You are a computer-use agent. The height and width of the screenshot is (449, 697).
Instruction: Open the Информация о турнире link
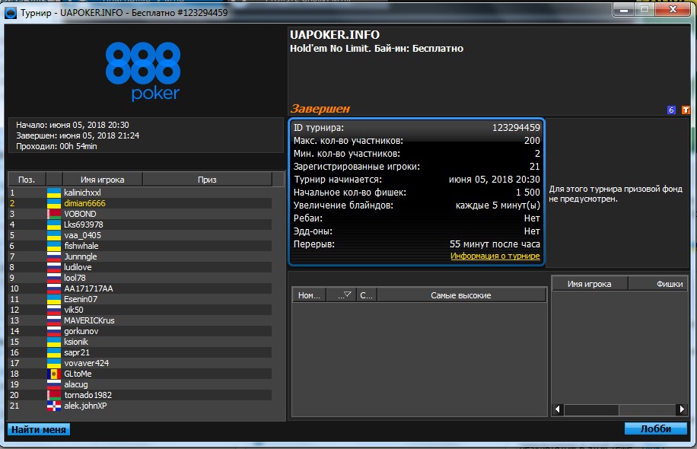[x=495, y=256]
